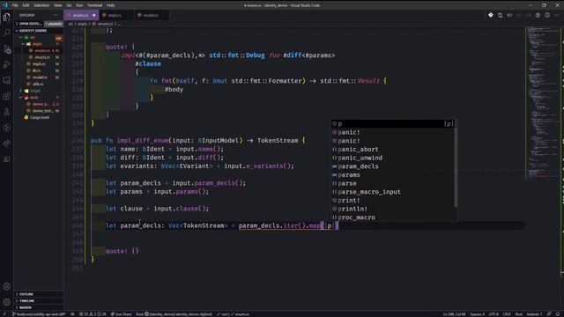Screen dimensions: 564x317
Task: Click the autocomplete list scrollbar
Action: tap(456, 164)
